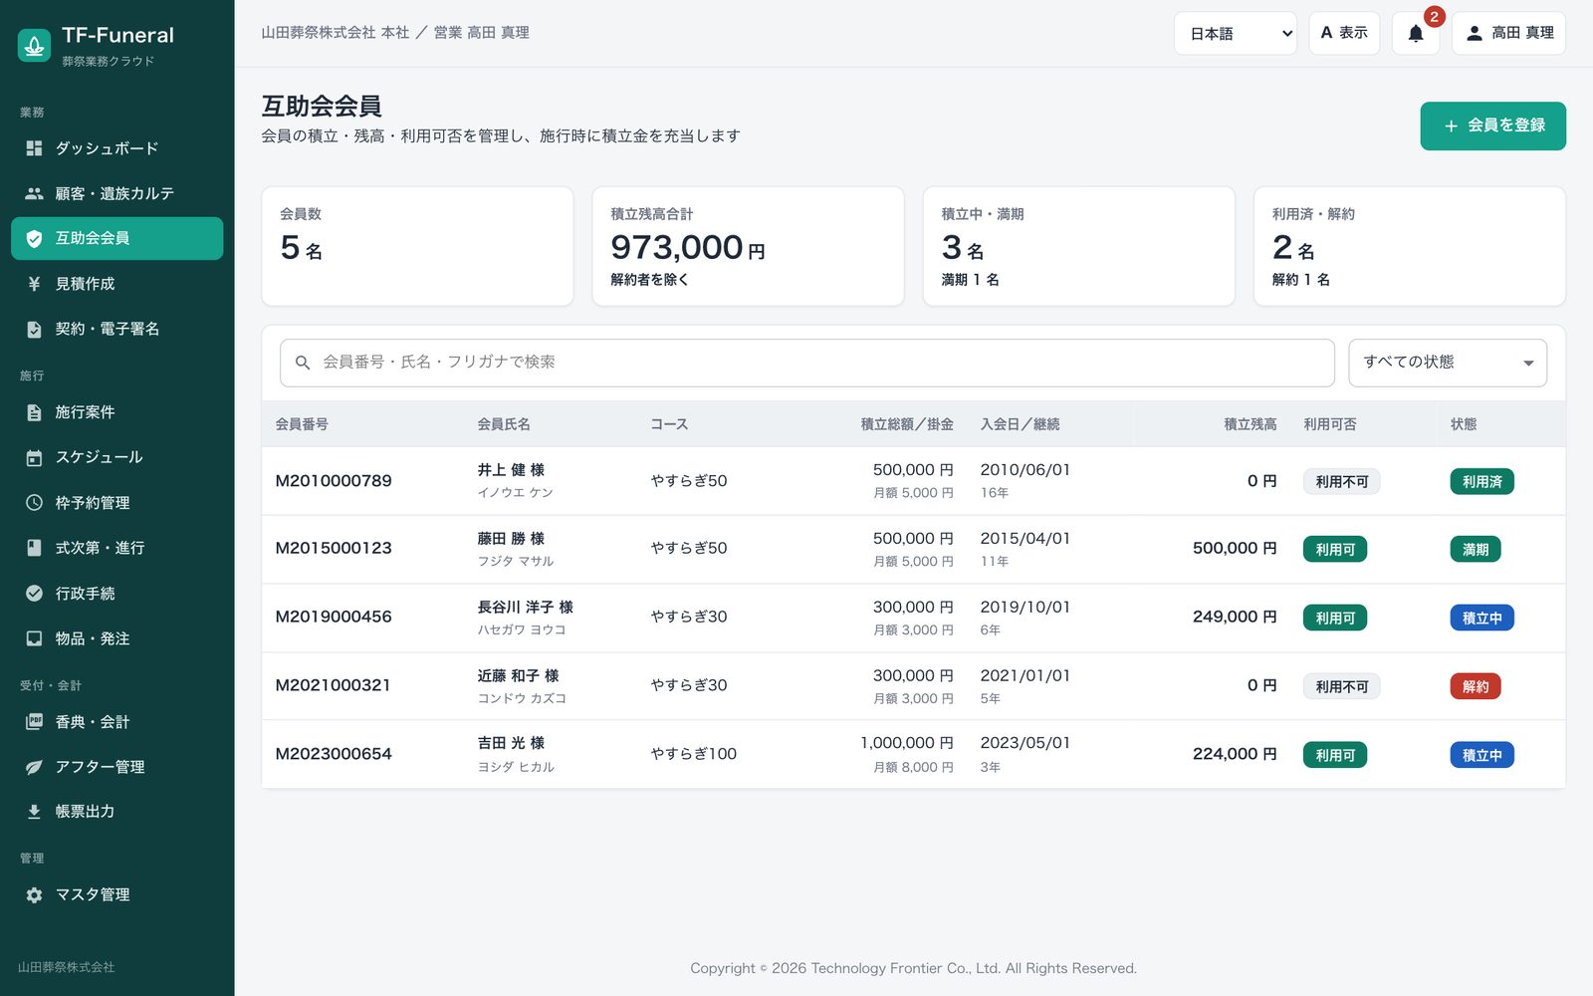The width and height of the screenshot is (1593, 996).
Task: Click the 行政手続 checkmark icon
Action: (x=34, y=594)
